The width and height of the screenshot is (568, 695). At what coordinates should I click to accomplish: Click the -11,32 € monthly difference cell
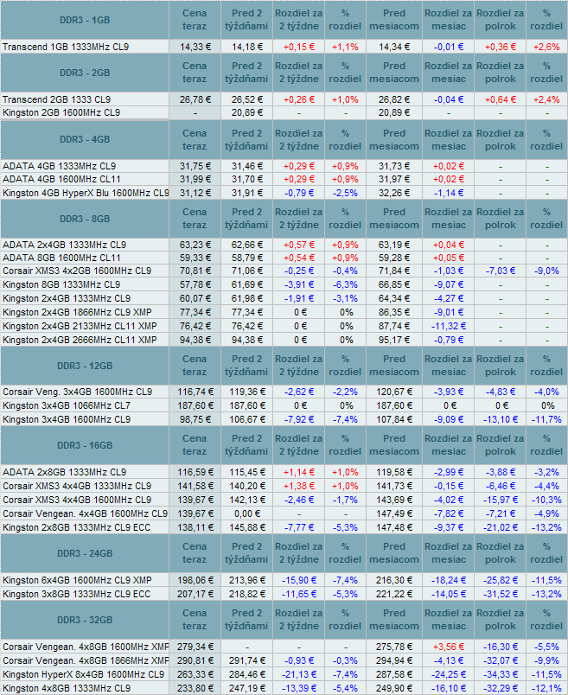point(449,326)
